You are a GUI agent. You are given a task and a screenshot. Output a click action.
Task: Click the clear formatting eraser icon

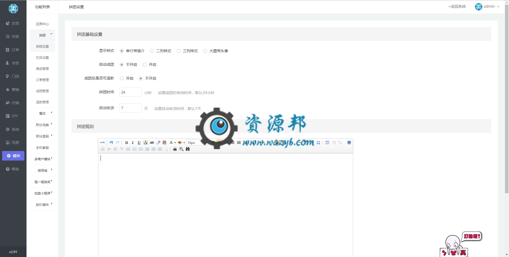[x=158, y=143]
